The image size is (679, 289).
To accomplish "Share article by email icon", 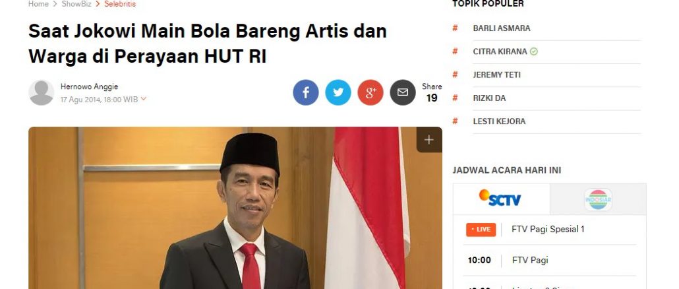I will tap(403, 92).
